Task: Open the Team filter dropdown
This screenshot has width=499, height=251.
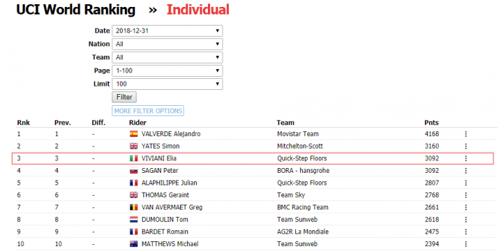Action: point(168,57)
